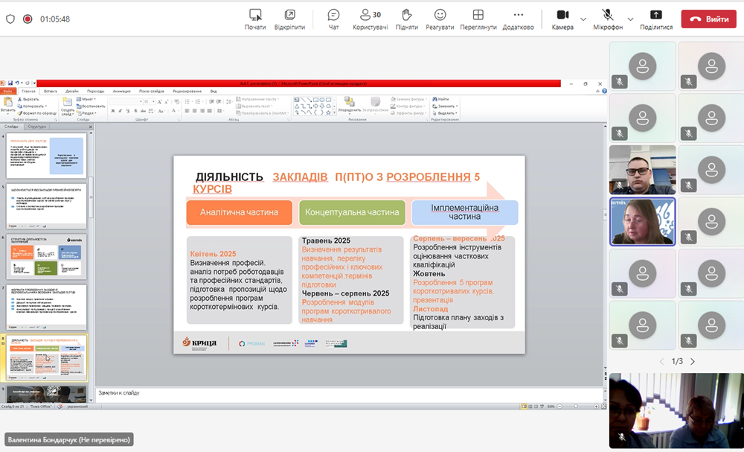The height and width of the screenshot is (452, 744).
Task: Click the Undo arrow icon
Action: [18, 83]
